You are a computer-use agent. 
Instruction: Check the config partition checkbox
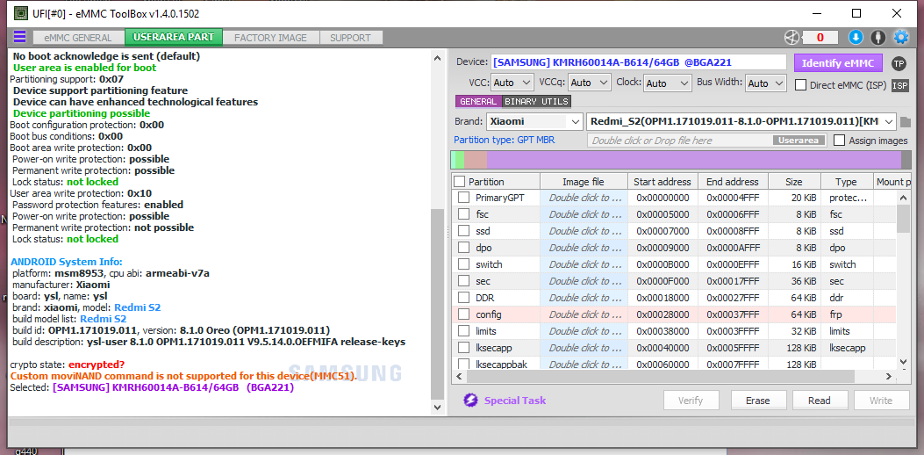pyautogui.click(x=464, y=314)
